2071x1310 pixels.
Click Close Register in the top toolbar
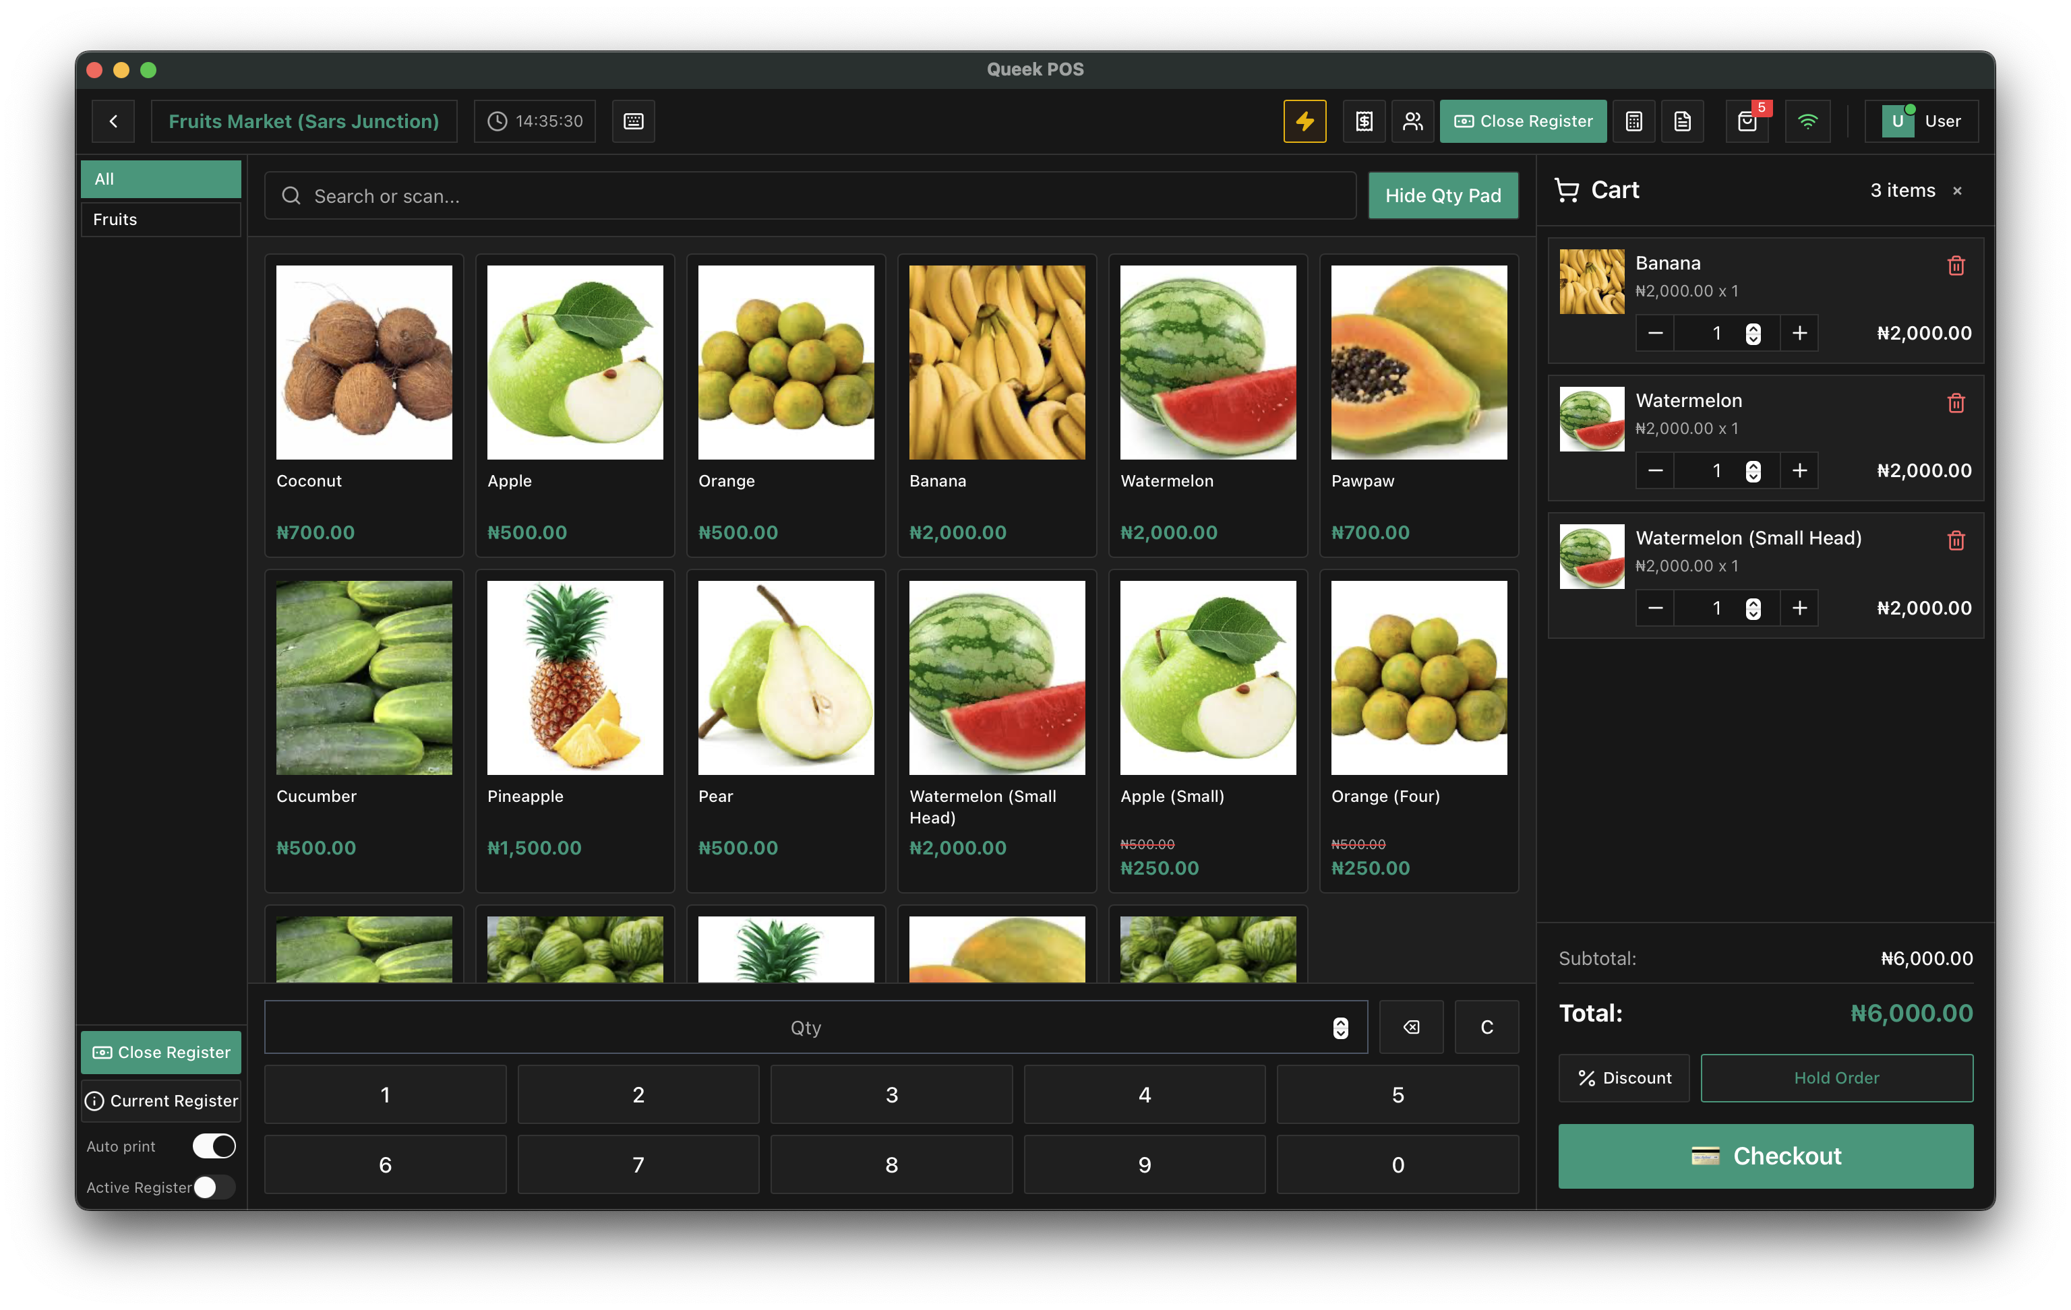click(1522, 121)
